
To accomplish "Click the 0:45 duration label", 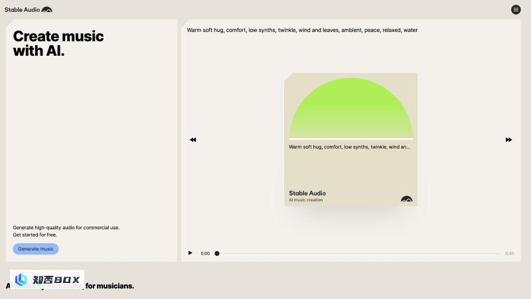I will [509, 253].
